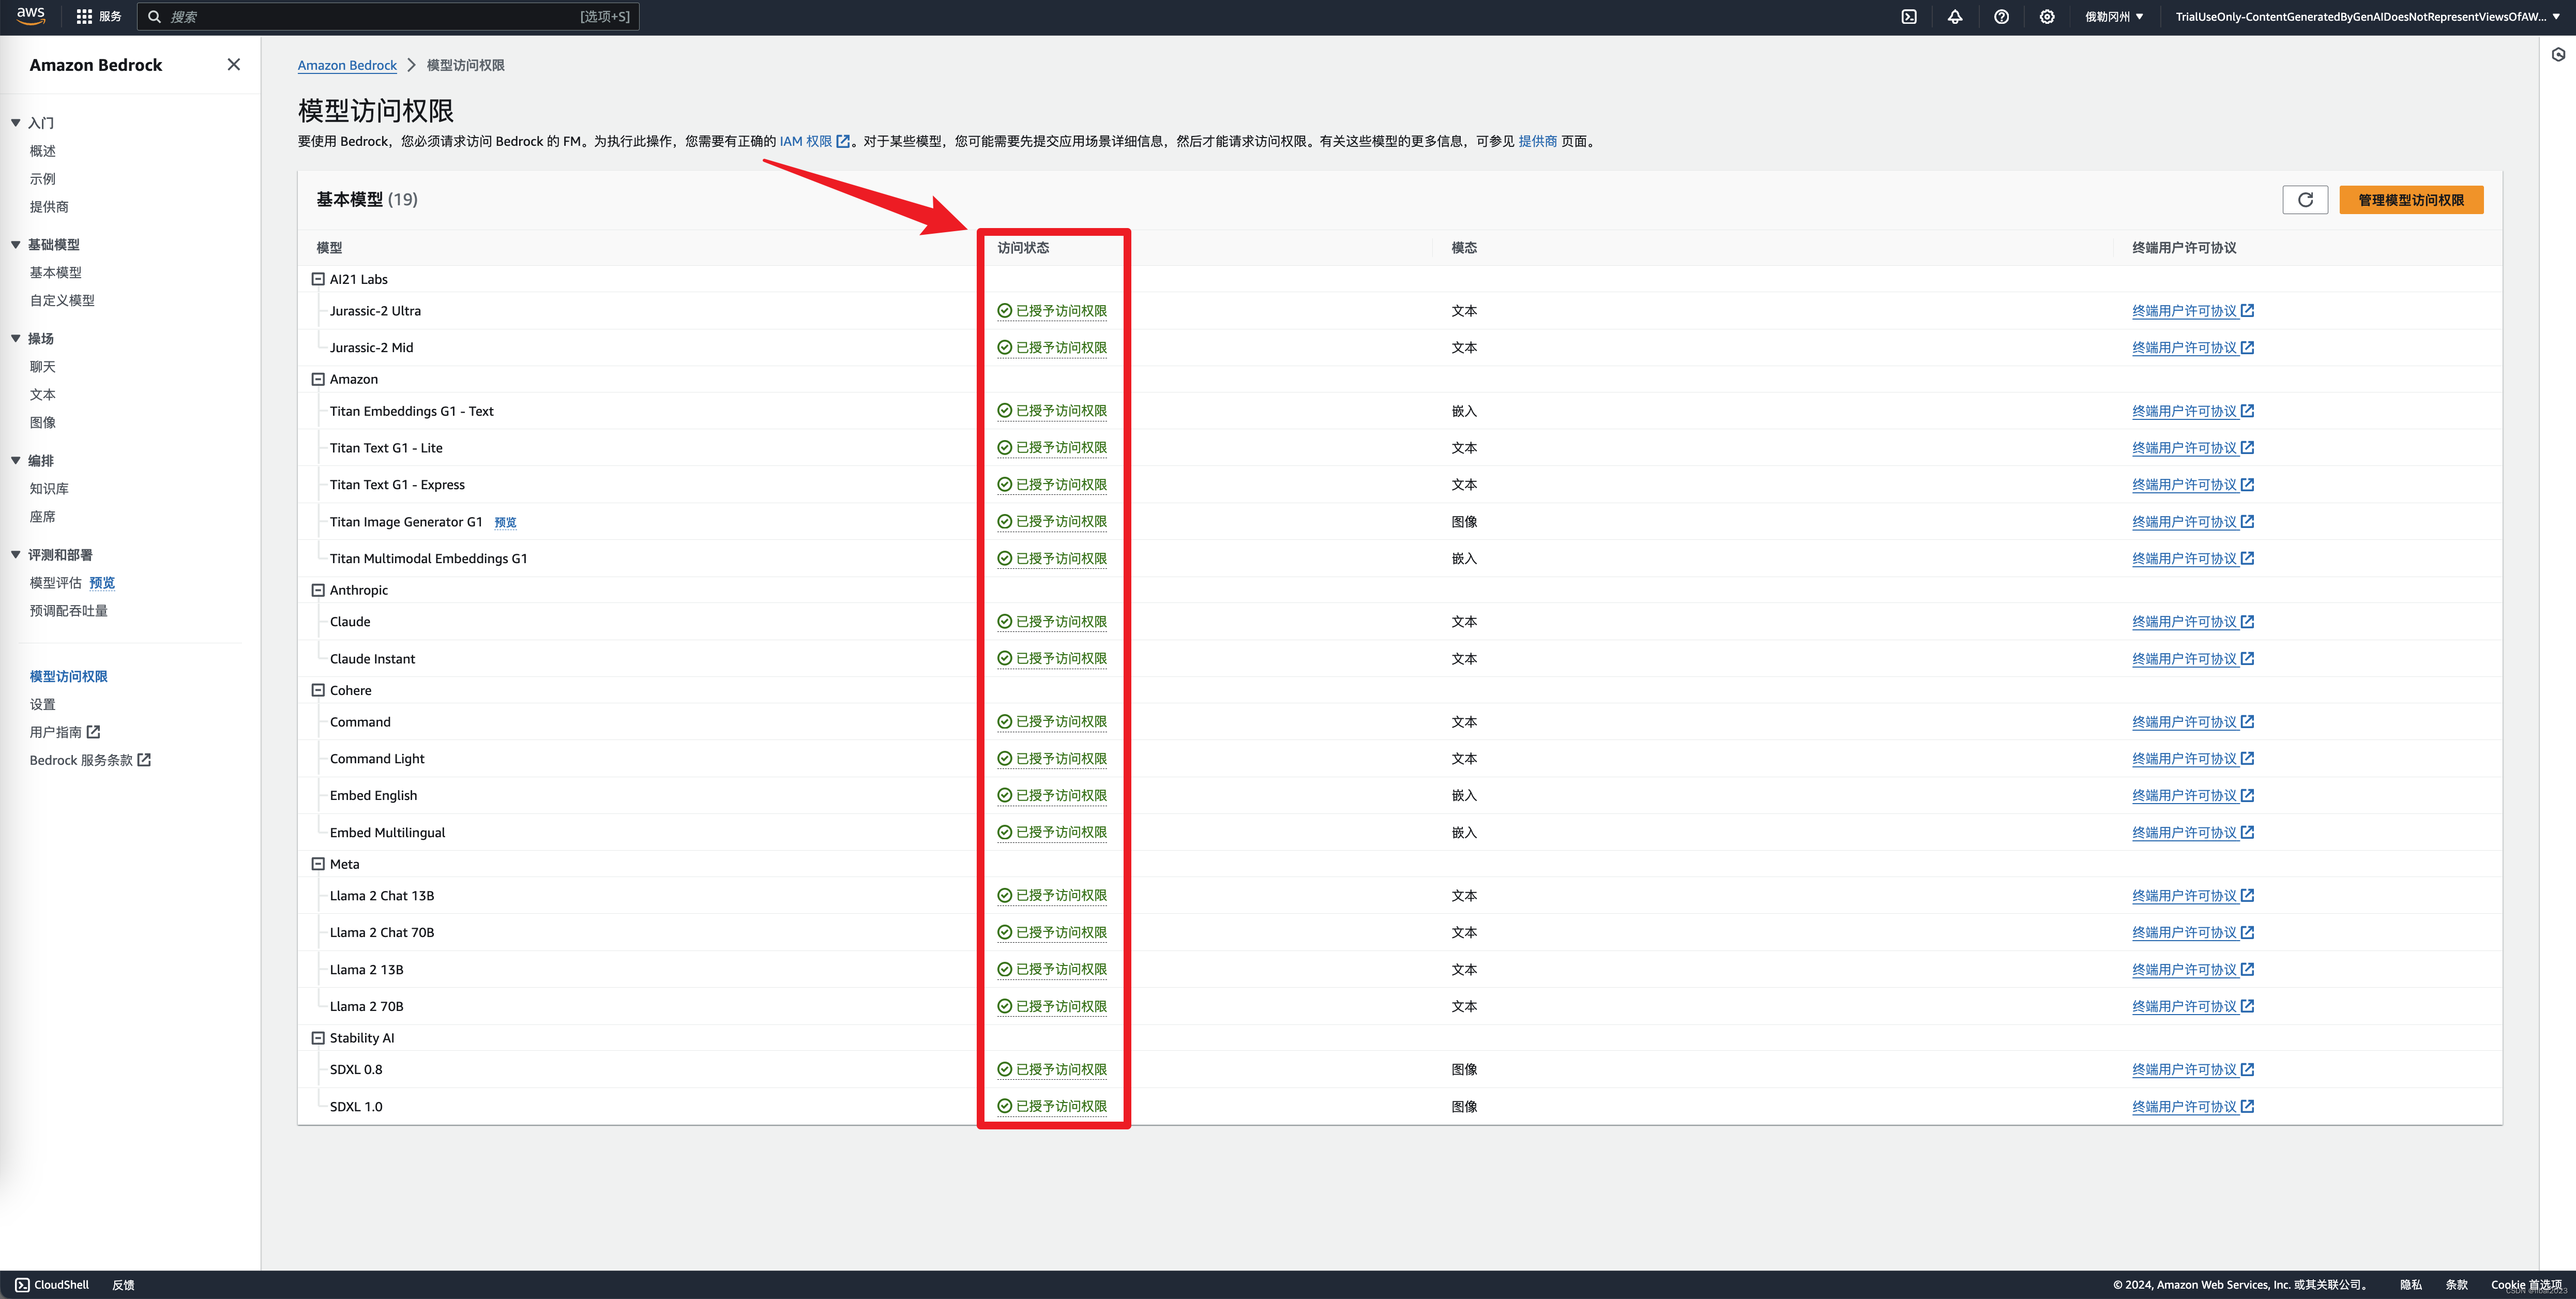
Task: Open the Provisioned throughput sidebar item
Action: 69,611
